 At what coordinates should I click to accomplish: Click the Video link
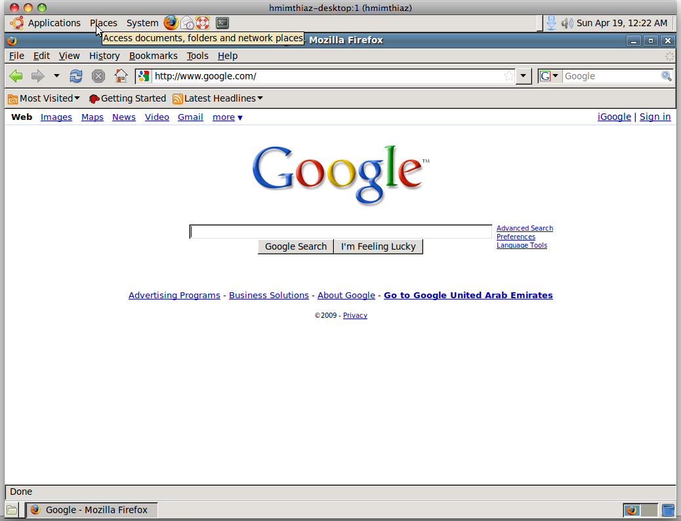pyautogui.click(x=157, y=117)
